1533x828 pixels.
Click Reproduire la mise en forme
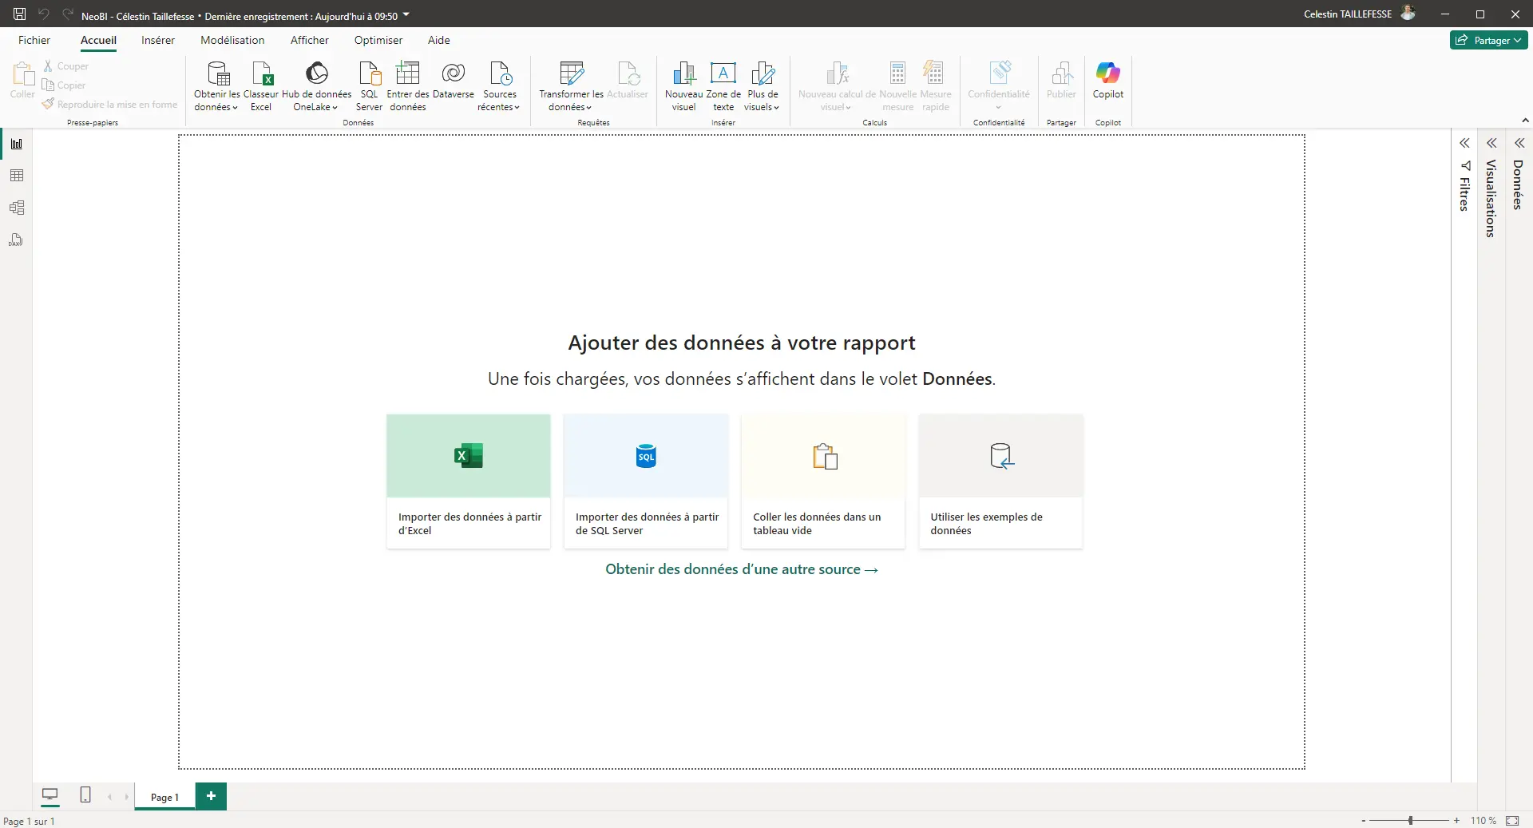click(109, 105)
